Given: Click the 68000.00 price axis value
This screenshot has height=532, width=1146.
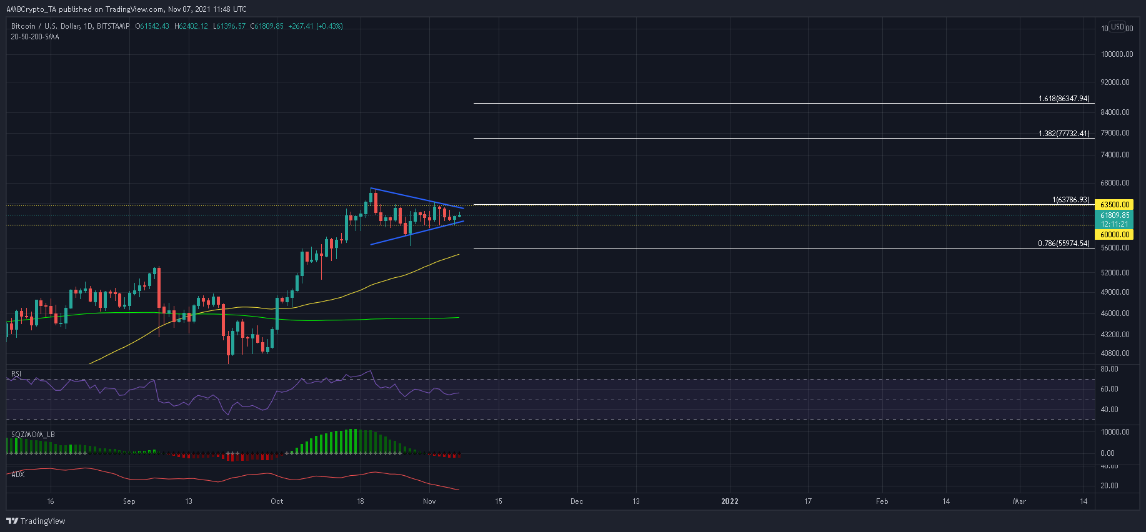Looking at the screenshot, I should 1115,183.
